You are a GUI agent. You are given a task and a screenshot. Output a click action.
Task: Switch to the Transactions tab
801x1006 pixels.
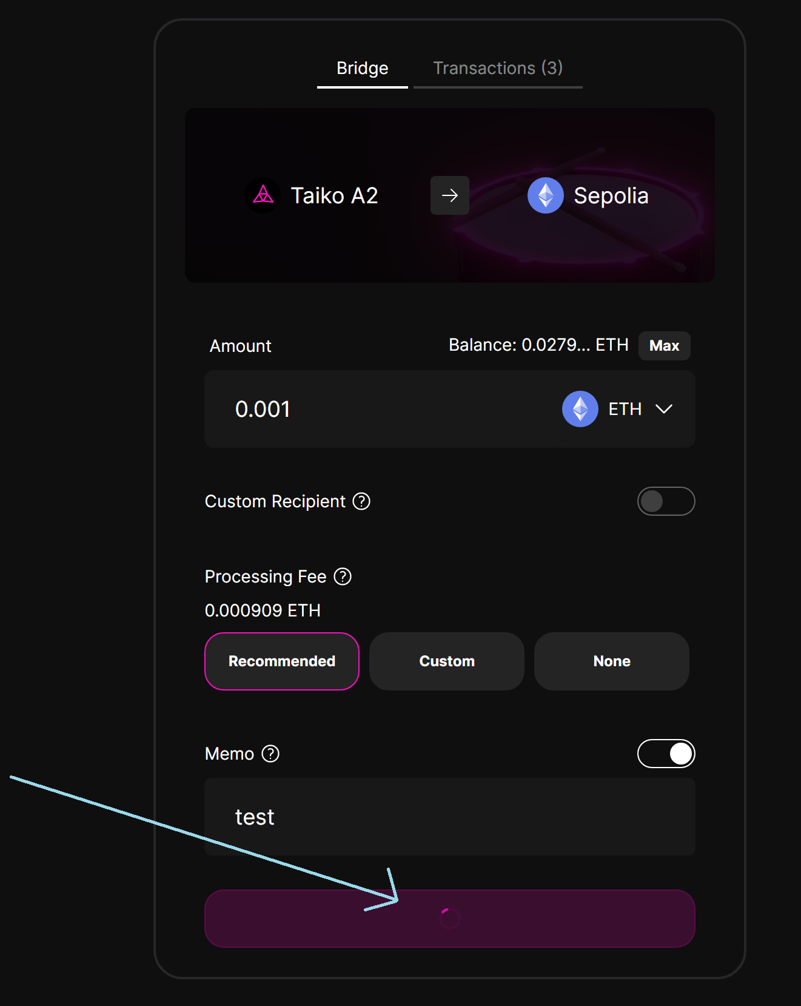pyautogui.click(x=498, y=68)
